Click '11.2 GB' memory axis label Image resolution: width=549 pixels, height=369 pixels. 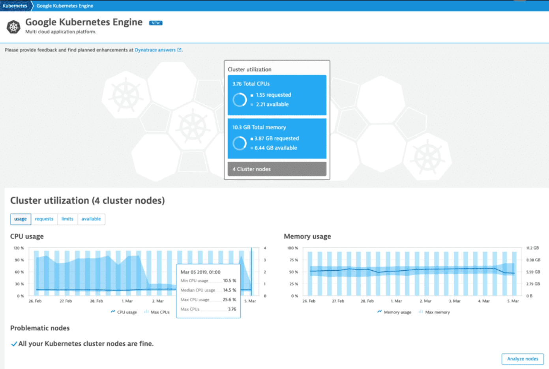pos(532,248)
